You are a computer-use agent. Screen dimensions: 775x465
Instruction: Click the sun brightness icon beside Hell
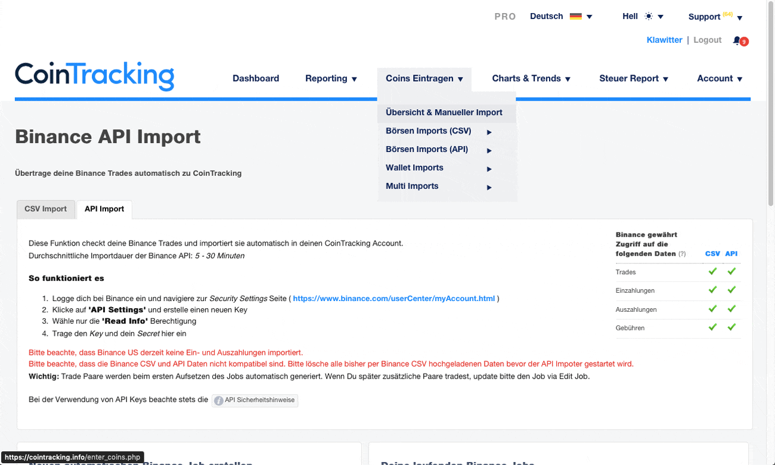coord(648,16)
